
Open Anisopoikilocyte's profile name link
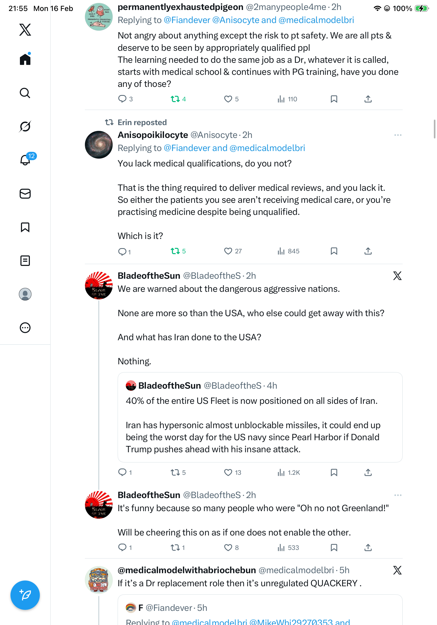(x=152, y=135)
